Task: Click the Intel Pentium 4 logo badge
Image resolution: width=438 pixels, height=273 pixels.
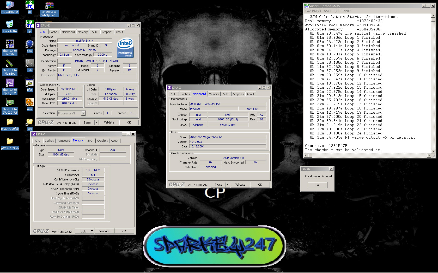Action: 125,48
